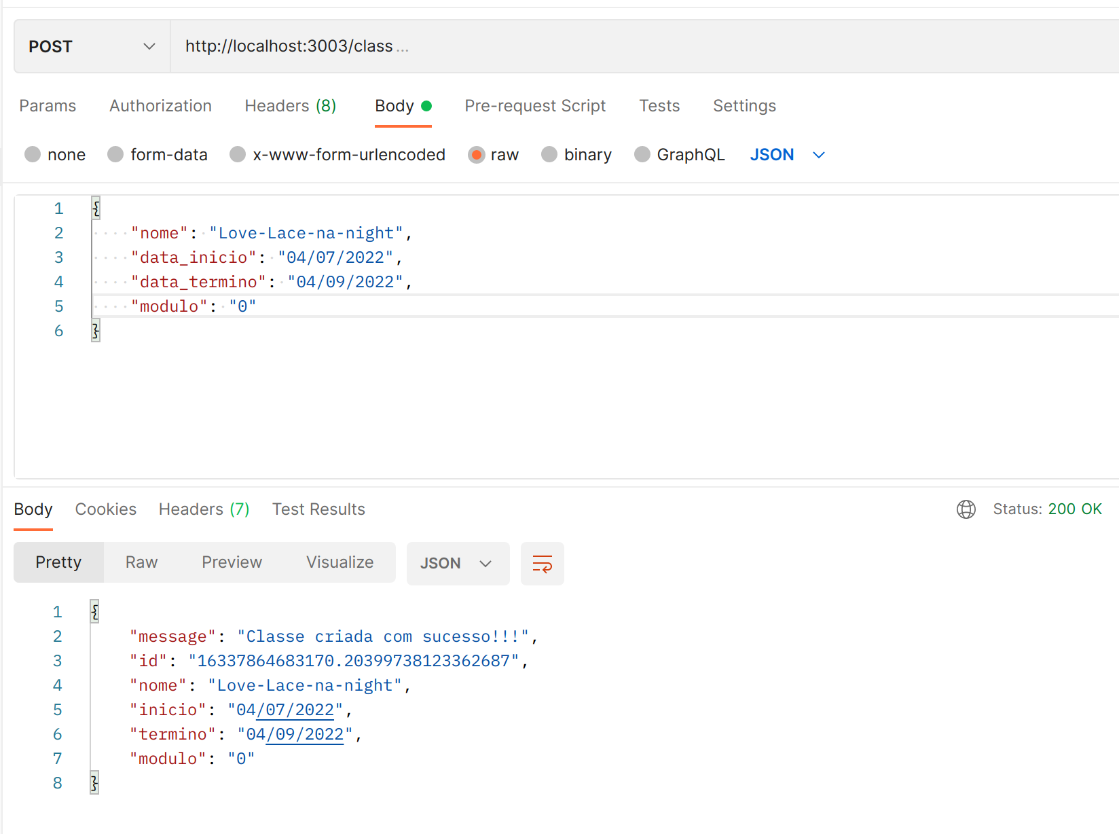Select the GraphQL body option
Image resolution: width=1119 pixels, height=834 pixels.
click(x=679, y=154)
